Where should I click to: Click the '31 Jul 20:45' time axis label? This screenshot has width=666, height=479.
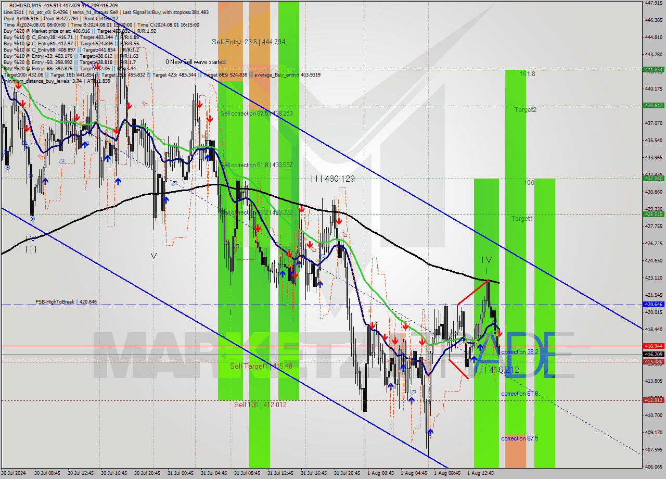347,474
